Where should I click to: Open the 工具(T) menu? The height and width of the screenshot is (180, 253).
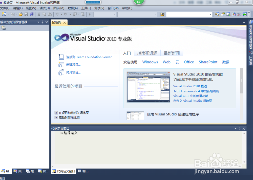click(x=86, y=8)
